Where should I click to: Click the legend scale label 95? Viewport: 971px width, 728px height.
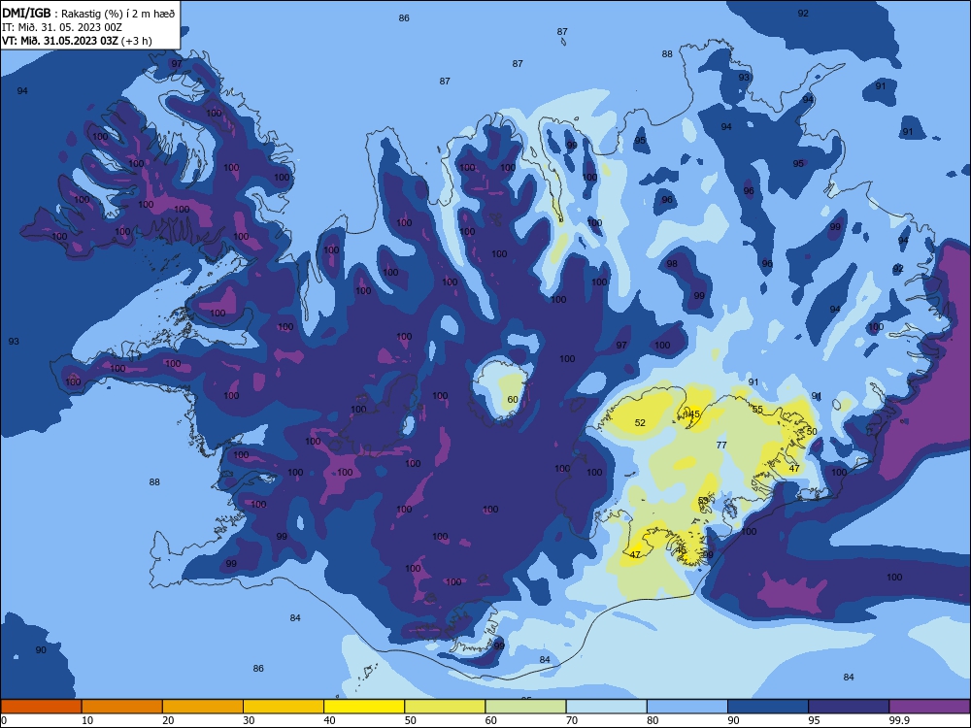click(x=815, y=720)
